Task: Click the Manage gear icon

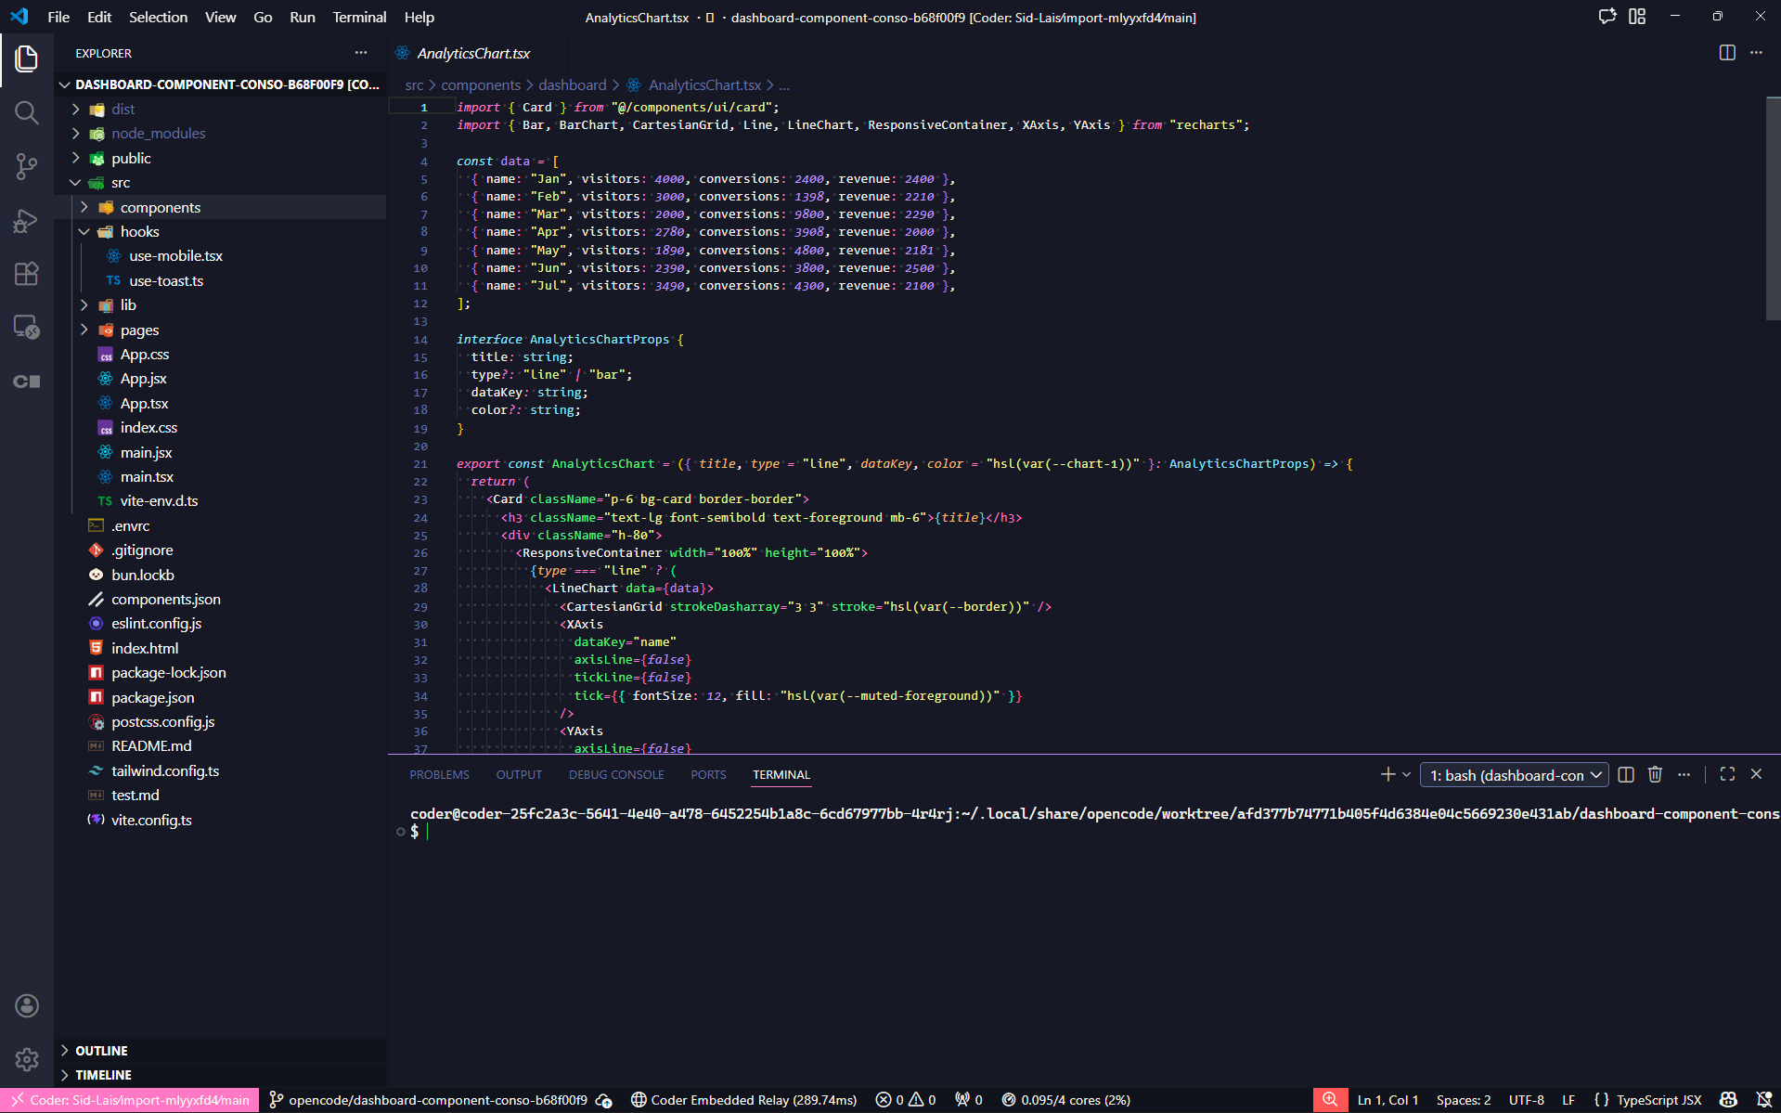Action: tap(26, 1059)
